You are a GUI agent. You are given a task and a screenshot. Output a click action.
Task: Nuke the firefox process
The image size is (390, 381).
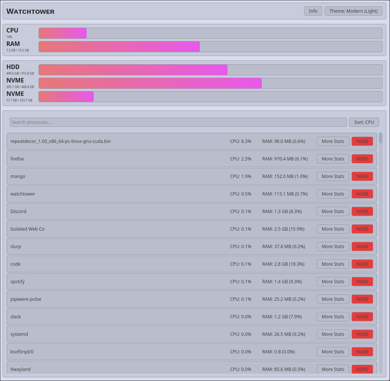362,159
